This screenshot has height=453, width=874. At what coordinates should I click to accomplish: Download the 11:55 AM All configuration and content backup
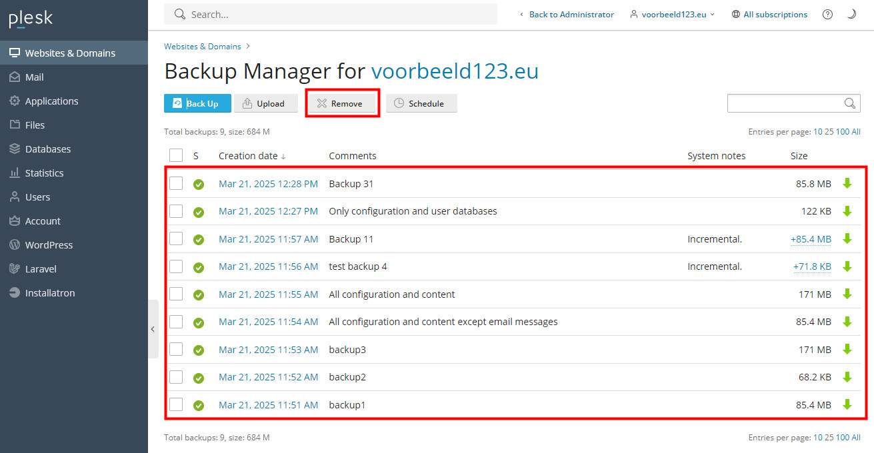click(847, 294)
